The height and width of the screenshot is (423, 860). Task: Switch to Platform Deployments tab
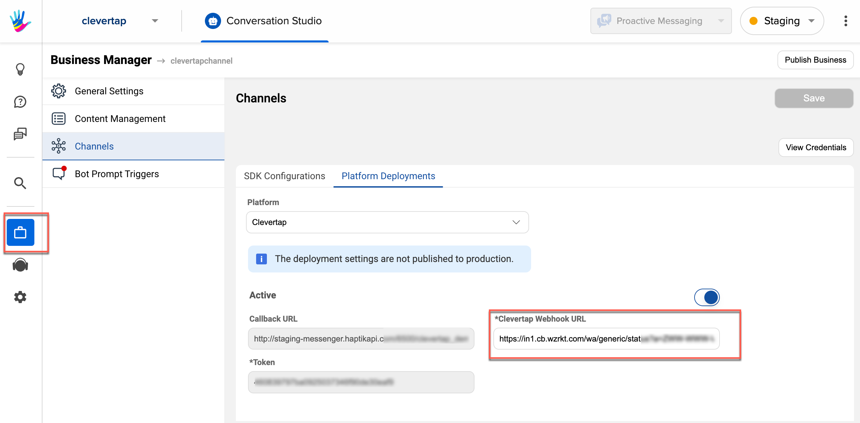388,176
